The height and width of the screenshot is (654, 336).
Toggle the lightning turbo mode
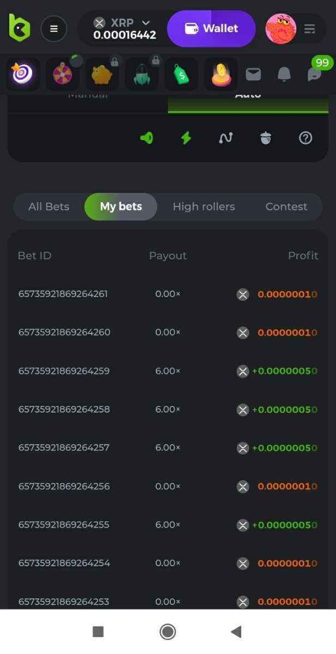[186, 138]
